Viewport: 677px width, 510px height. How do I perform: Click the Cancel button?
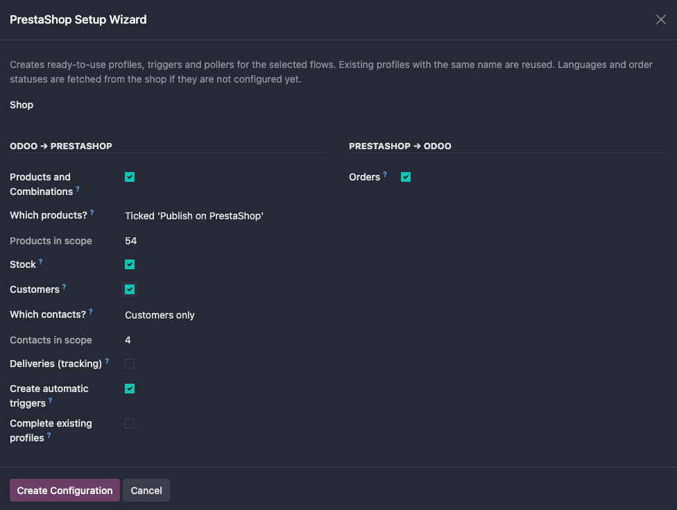(x=146, y=490)
